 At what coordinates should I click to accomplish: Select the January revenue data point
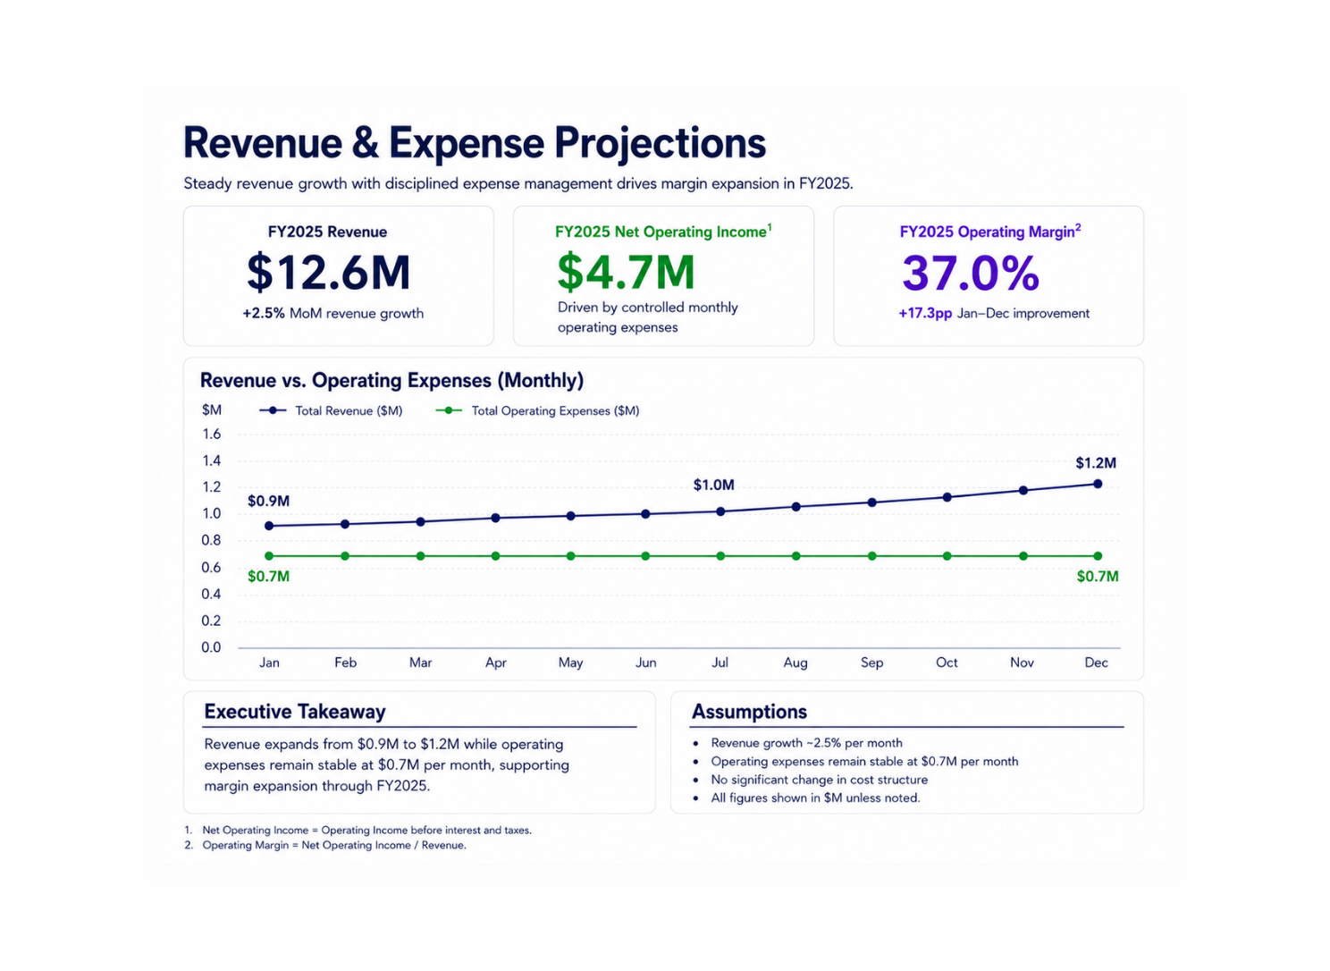[269, 526]
